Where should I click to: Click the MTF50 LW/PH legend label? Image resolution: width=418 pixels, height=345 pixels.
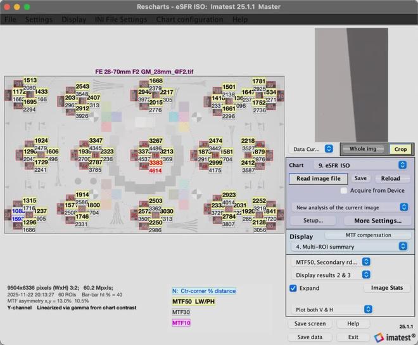(193, 301)
